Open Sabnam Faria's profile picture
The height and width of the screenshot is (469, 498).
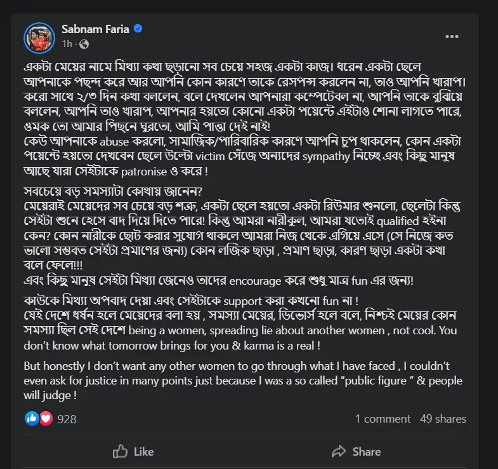[39, 38]
